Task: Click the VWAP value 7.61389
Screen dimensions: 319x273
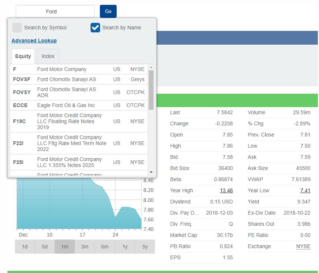Action: click(x=301, y=179)
